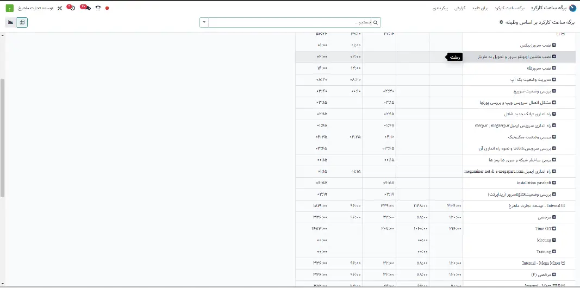Viewport: 580px width, 288px height.
Task: Open the activities clock icon
Action: pos(71,8)
